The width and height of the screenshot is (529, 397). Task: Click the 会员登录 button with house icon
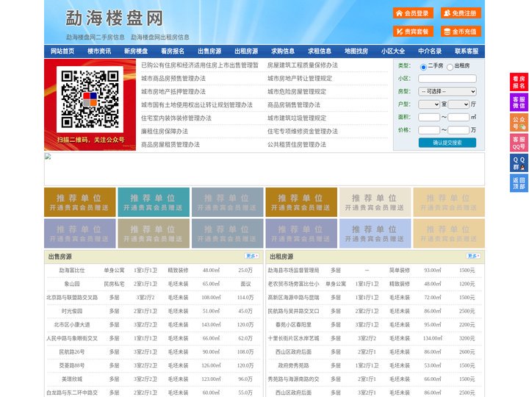coord(413,13)
